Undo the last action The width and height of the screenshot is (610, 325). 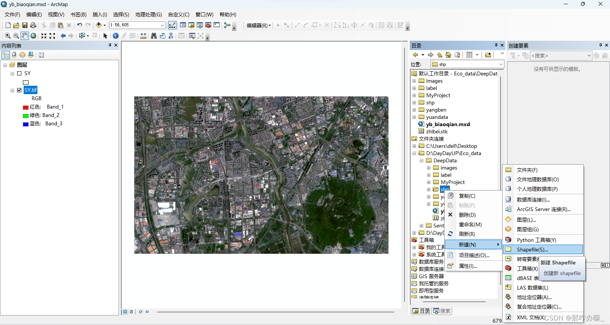point(79,25)
